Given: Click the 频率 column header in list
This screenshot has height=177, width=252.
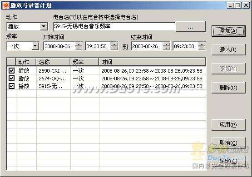Looking at the screenshot, I should [84, 62].
